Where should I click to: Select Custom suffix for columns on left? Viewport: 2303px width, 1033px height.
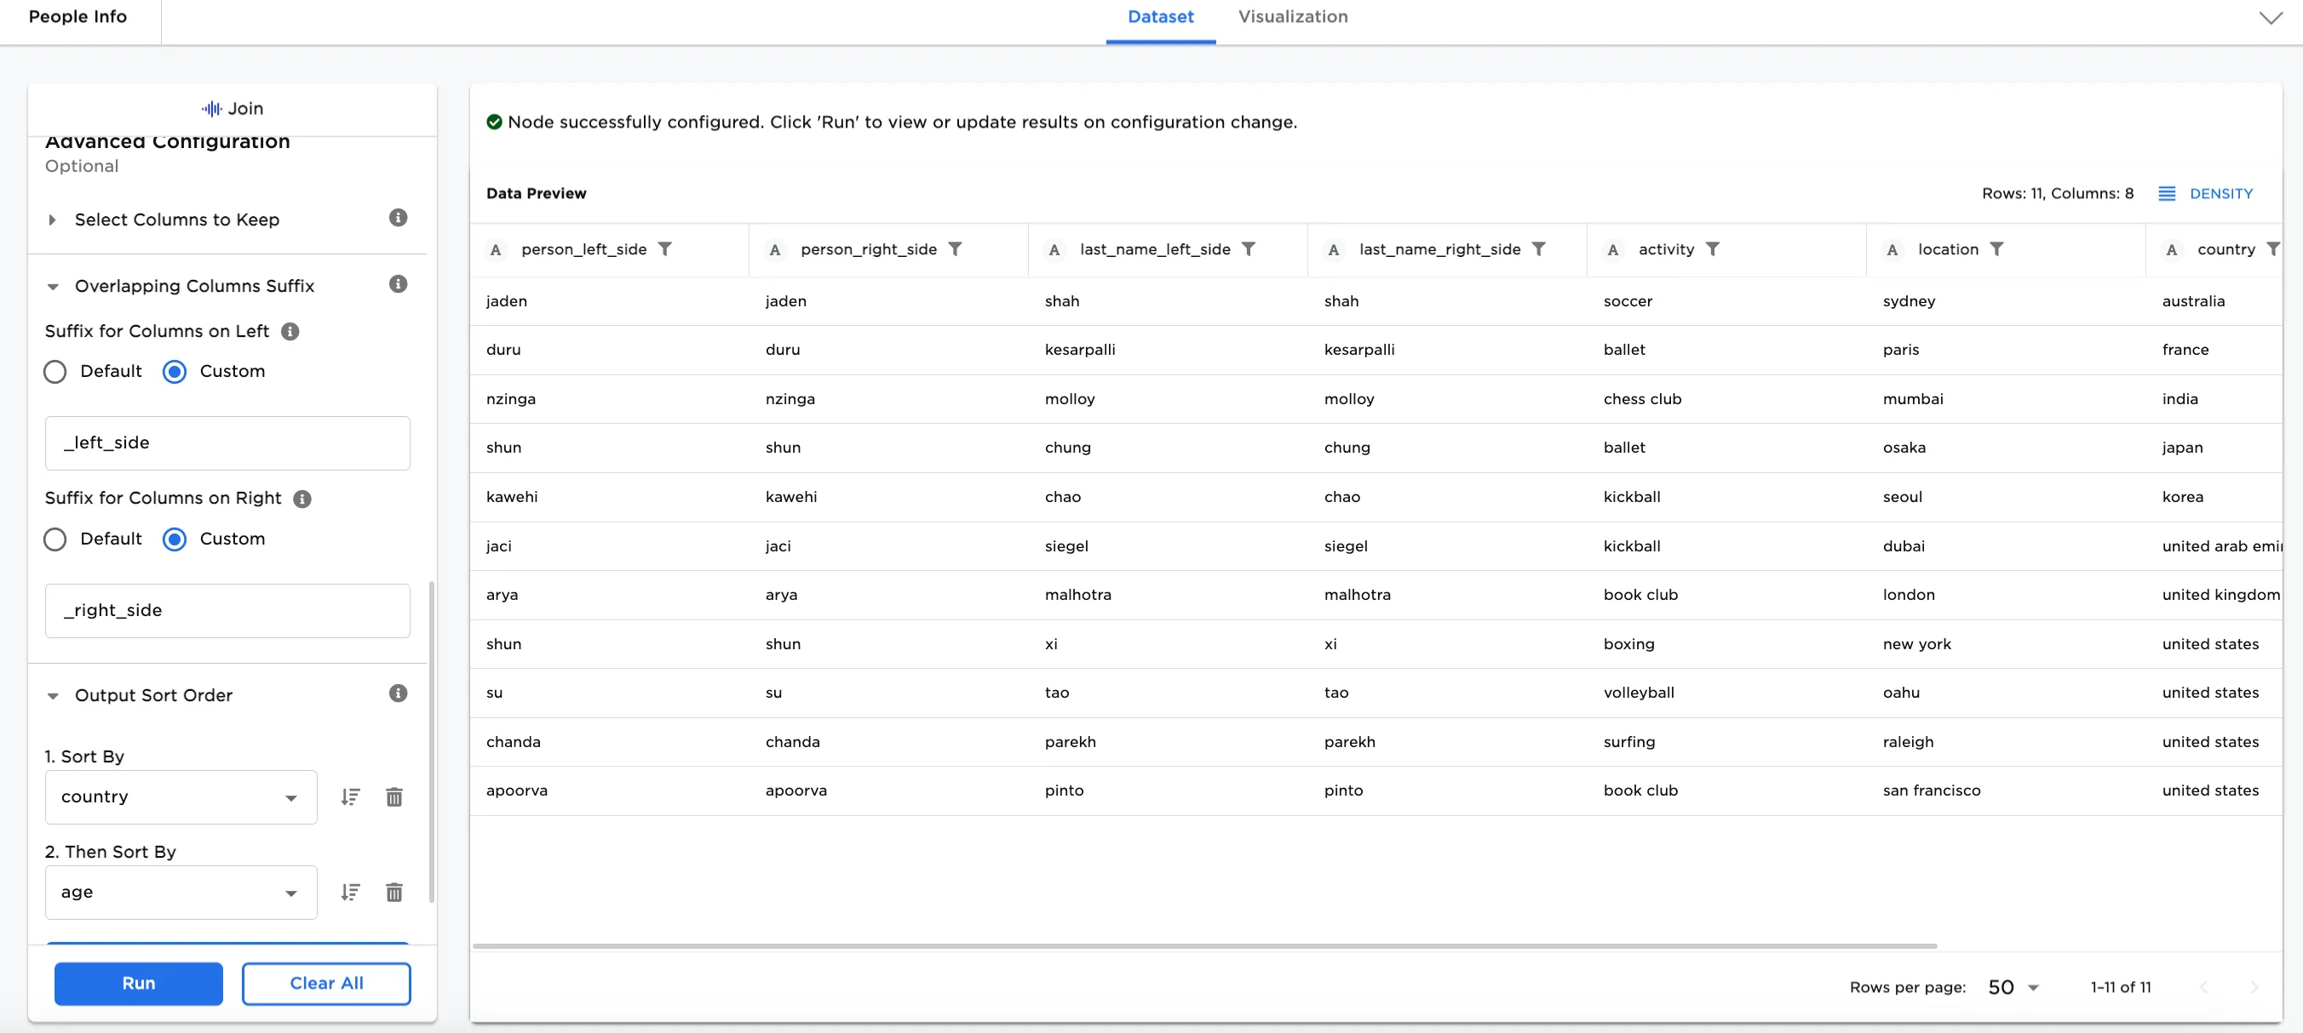tap(175, 371)
